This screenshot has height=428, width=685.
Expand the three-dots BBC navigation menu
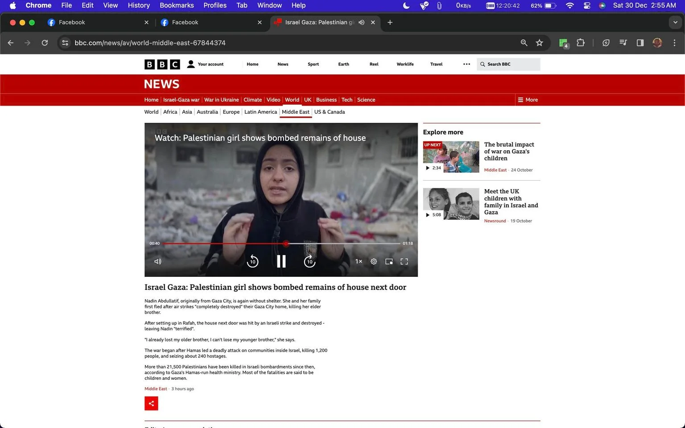[x=466, y=64]
